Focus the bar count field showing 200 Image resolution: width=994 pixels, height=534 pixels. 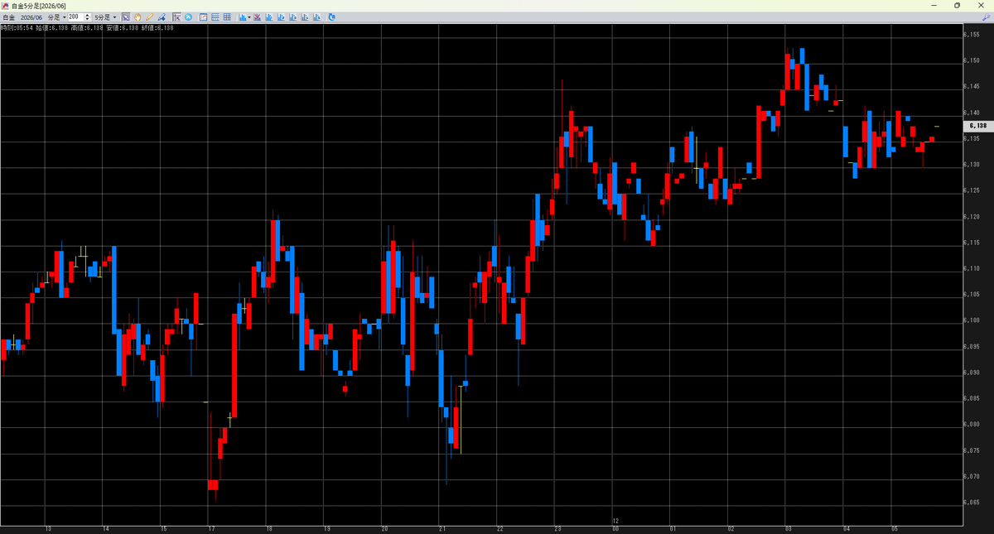(76, 17)
